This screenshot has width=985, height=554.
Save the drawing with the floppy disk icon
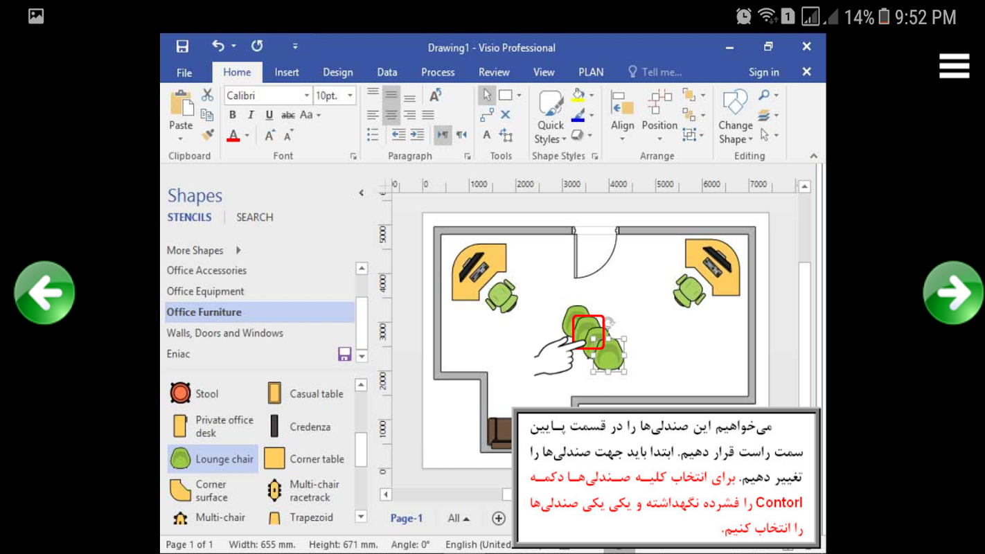(x=182, y=46)
